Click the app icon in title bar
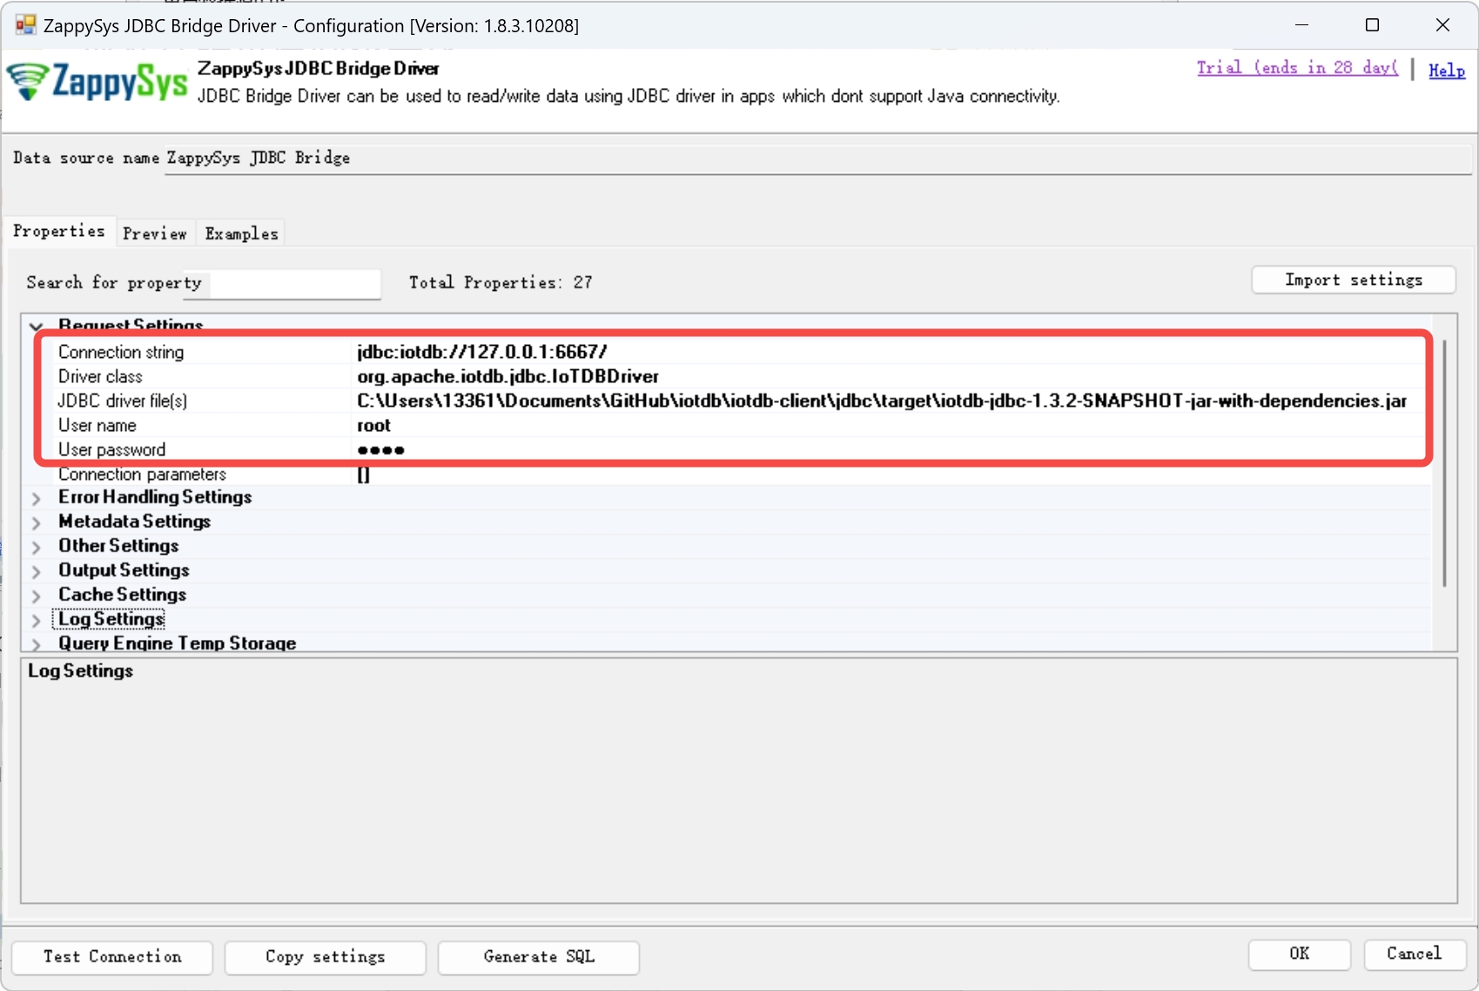1479x991 pixels. 25,24
